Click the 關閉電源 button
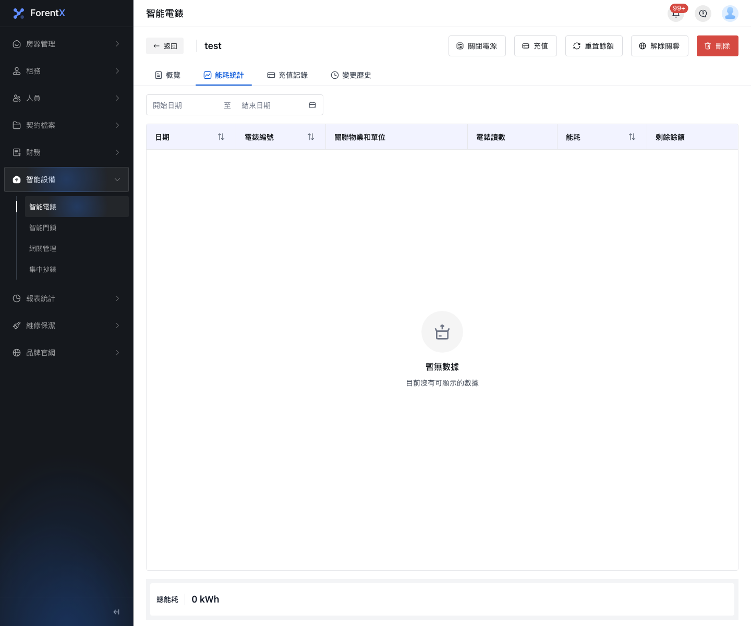 [477, 46]
